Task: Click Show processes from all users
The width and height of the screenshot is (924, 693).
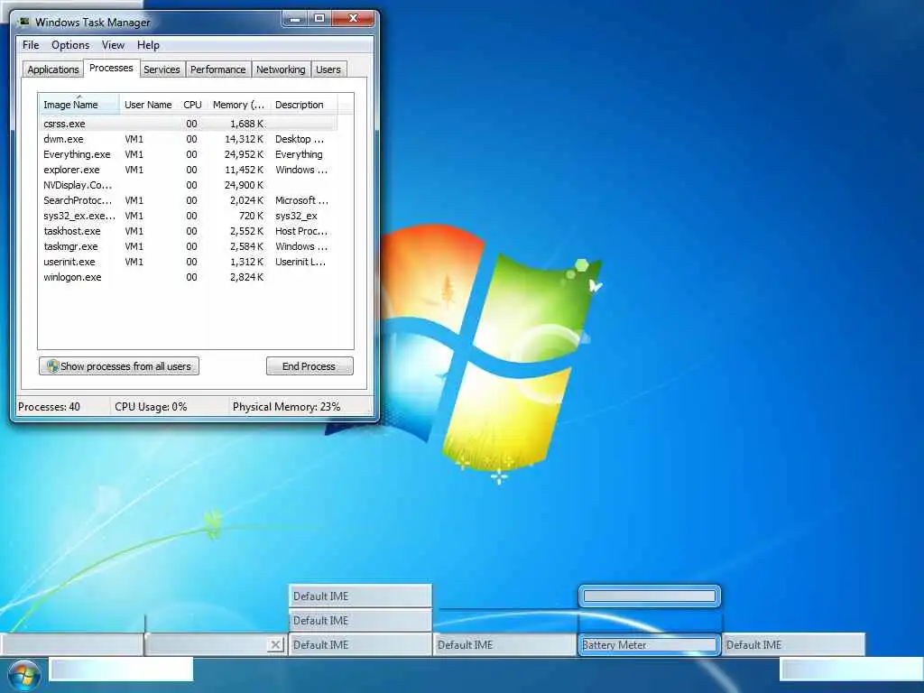Action: point(119,366)
